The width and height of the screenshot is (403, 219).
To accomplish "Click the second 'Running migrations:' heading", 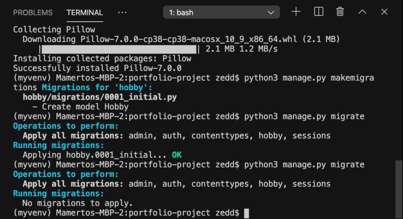I will pos(59,193).
